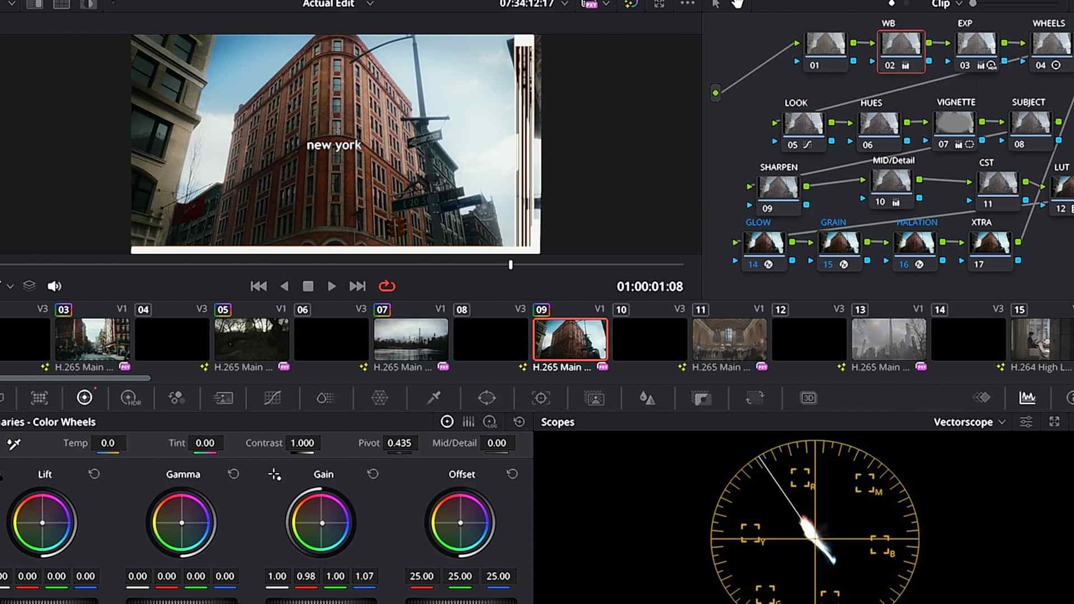The height and width of the screenshot is (604, 1074).
Task: Open the proxy mode dropdown chevron
Action: [606, 4]
